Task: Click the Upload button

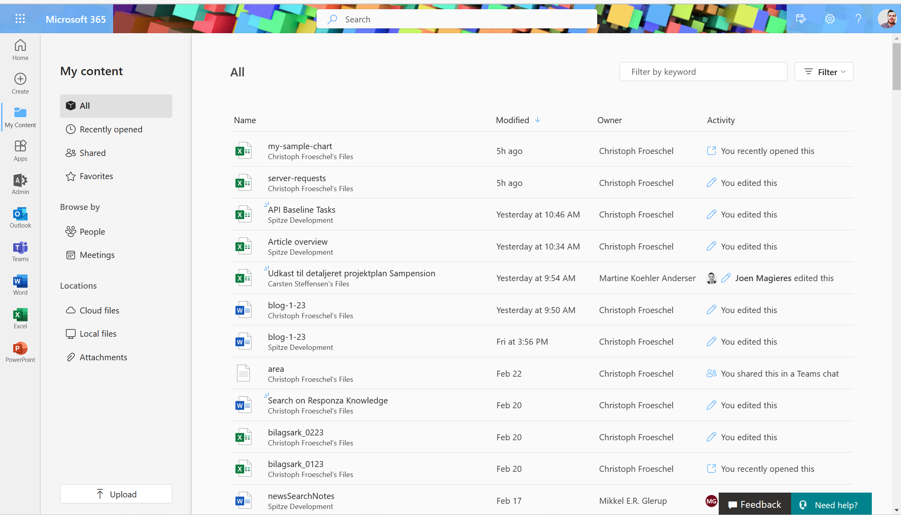Action: [116, 494]
